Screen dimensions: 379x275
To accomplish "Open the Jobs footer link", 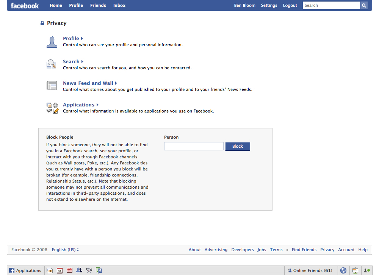I will tap(262, 250).
